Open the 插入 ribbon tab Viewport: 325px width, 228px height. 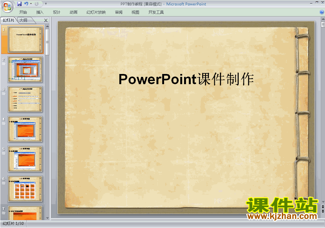point(40,12)
